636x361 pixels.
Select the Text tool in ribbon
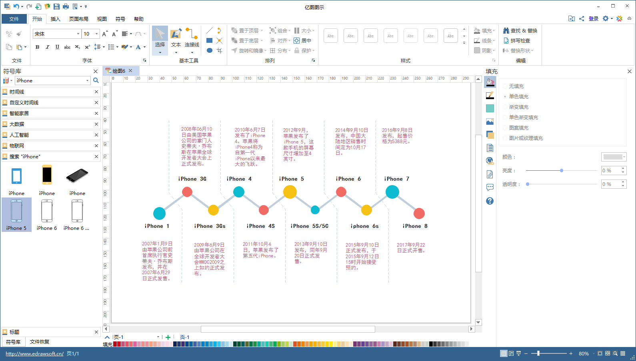tap(176, 38)
